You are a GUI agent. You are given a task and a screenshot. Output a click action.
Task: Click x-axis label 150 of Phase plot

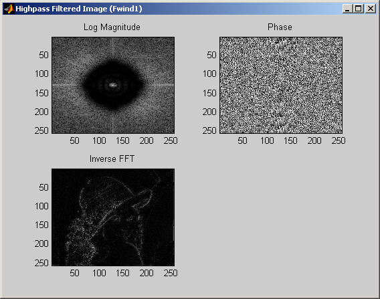click(290, 140)
